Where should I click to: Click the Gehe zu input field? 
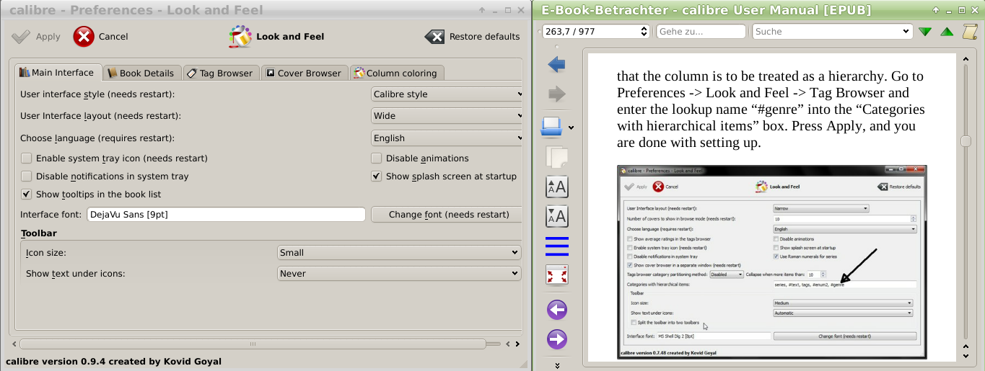pyautogui.click(x=701, y=32)
